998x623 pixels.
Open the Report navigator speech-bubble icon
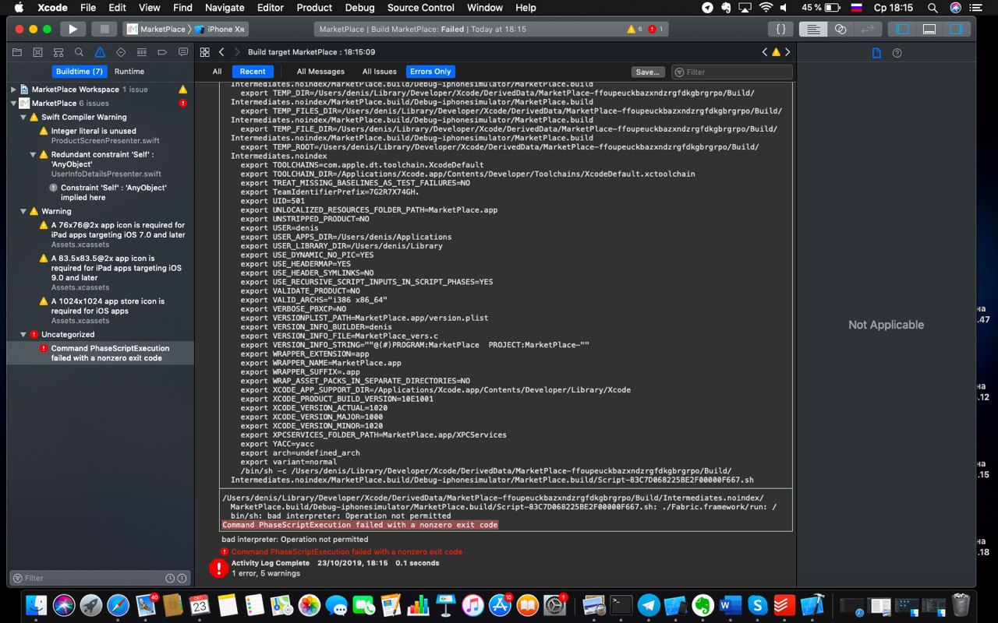pos(183,52)
